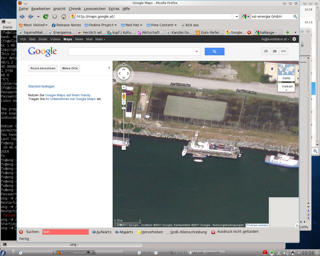Open the Chronik menu

[75, 9]
